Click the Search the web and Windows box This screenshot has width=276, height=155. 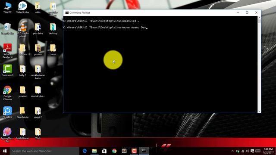pyautogui.click(x=44, y=151)
